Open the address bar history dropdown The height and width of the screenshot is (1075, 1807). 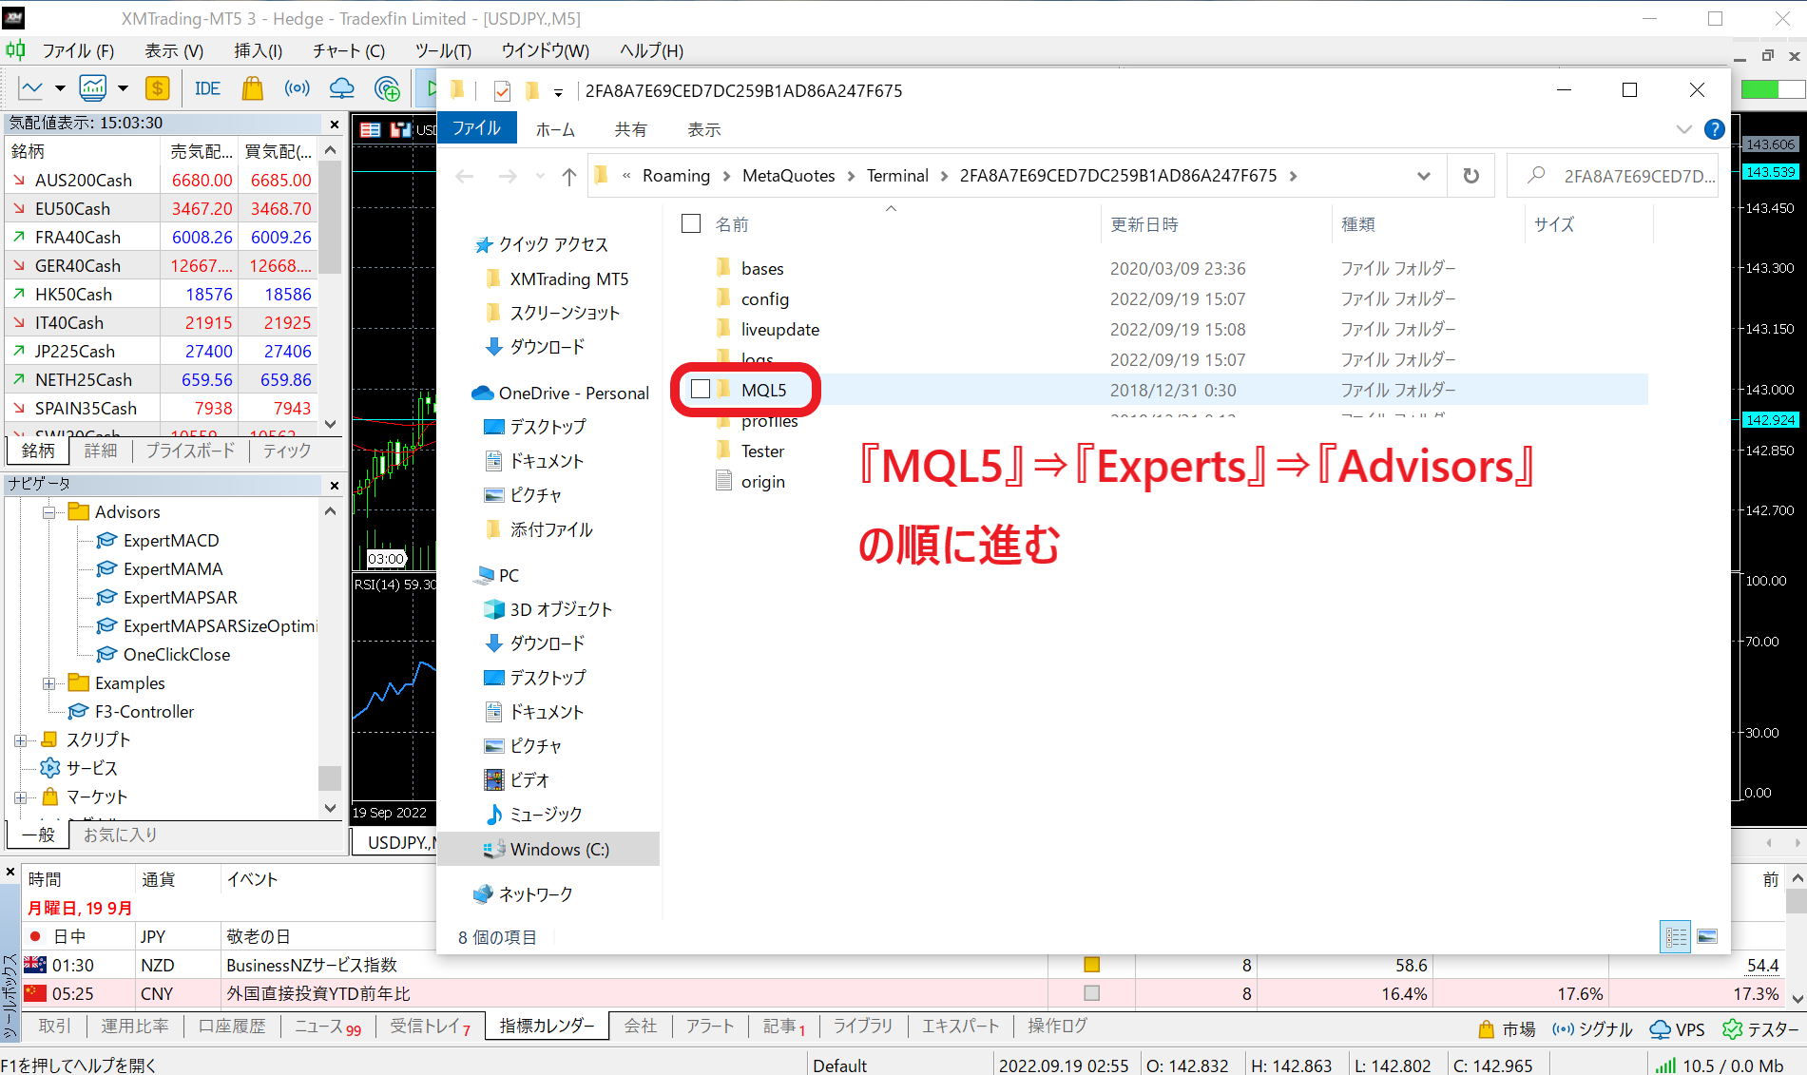1423,176
